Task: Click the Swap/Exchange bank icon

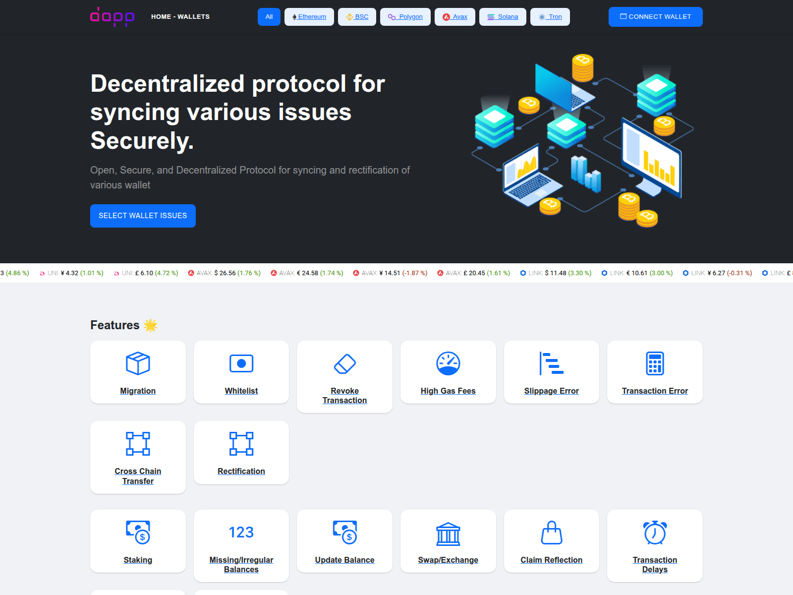Action: (448, 534)
